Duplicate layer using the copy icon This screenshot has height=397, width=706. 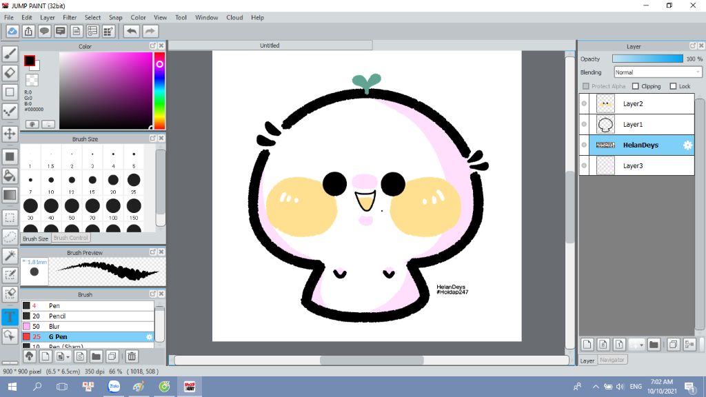coord(673,345)
